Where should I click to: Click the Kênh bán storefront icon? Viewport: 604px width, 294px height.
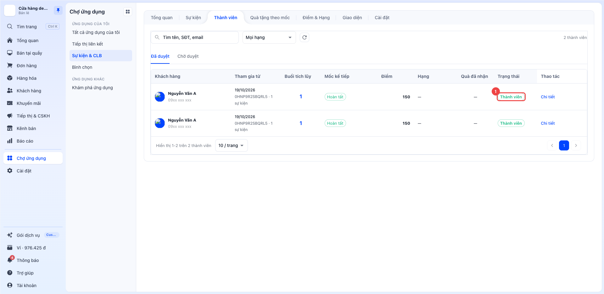tap(10, 128)
